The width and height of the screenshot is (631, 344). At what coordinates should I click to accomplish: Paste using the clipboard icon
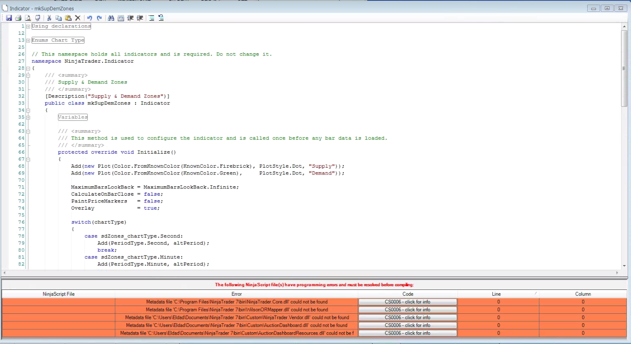(x=68, y=18)
